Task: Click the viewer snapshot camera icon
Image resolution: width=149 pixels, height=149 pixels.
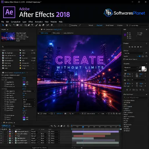Action: point(65,113)
